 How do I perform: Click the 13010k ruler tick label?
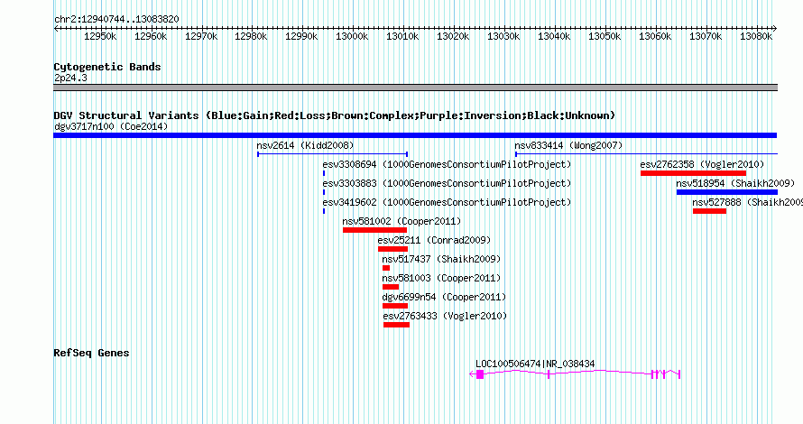click(402, 36)
